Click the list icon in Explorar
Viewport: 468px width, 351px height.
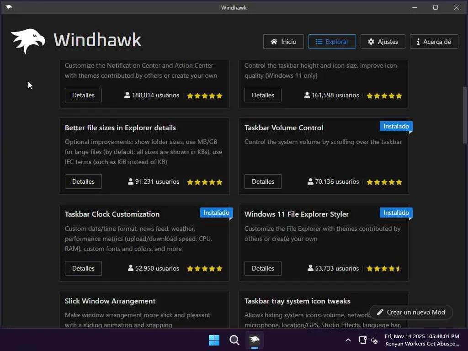[x=319, y=42]
